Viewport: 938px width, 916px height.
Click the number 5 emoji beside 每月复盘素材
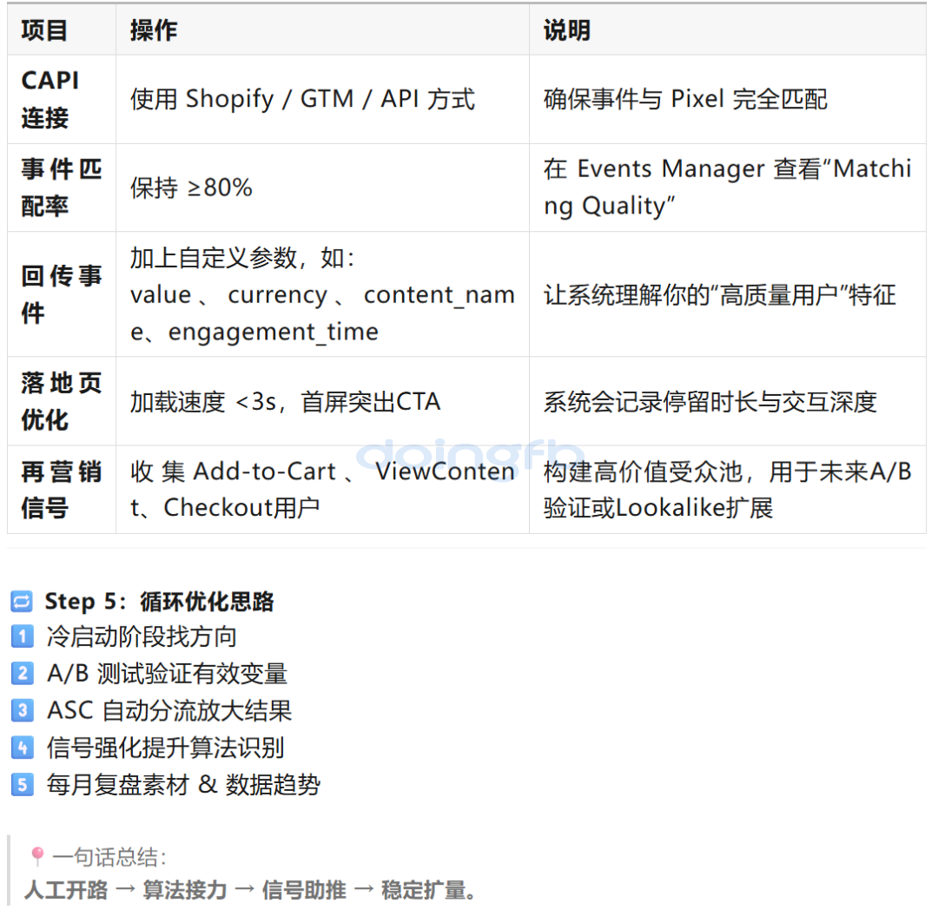(22, 785)
